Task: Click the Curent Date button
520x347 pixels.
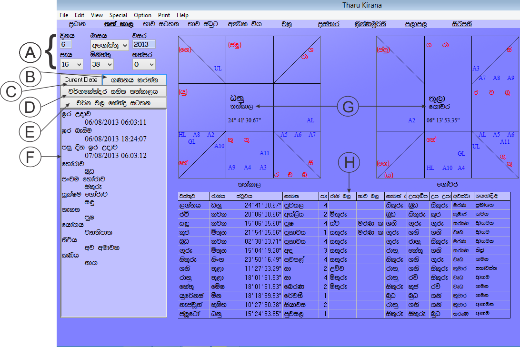Action: click(x=81, y=79)
